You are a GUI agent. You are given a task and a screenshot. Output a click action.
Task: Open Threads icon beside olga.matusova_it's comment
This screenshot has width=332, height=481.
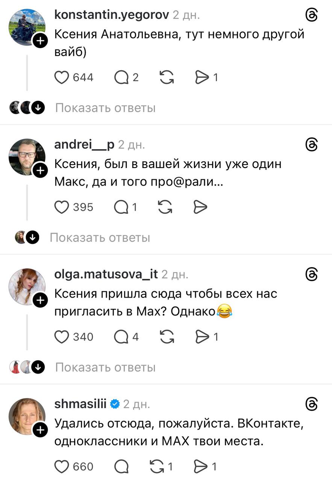(312, 274)
